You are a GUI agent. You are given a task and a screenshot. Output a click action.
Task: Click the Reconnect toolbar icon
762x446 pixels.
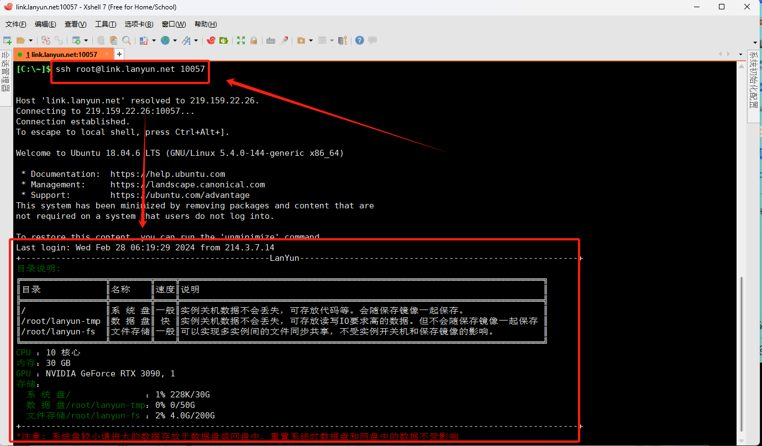pyautogui.click(x=58, y=40)
